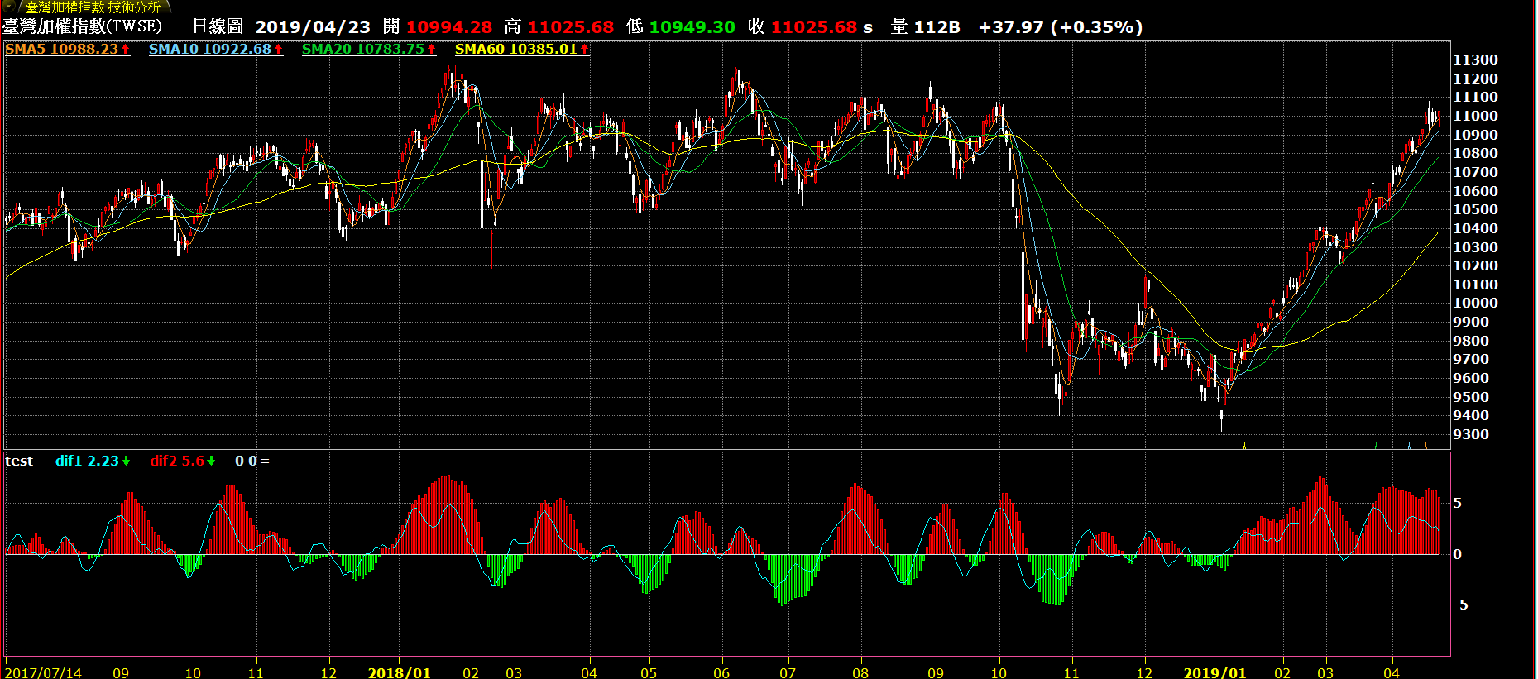Click the green down arrow after dif1
Screen dimensions: 1538x679
pyautogui.click(x=127, y=461)
